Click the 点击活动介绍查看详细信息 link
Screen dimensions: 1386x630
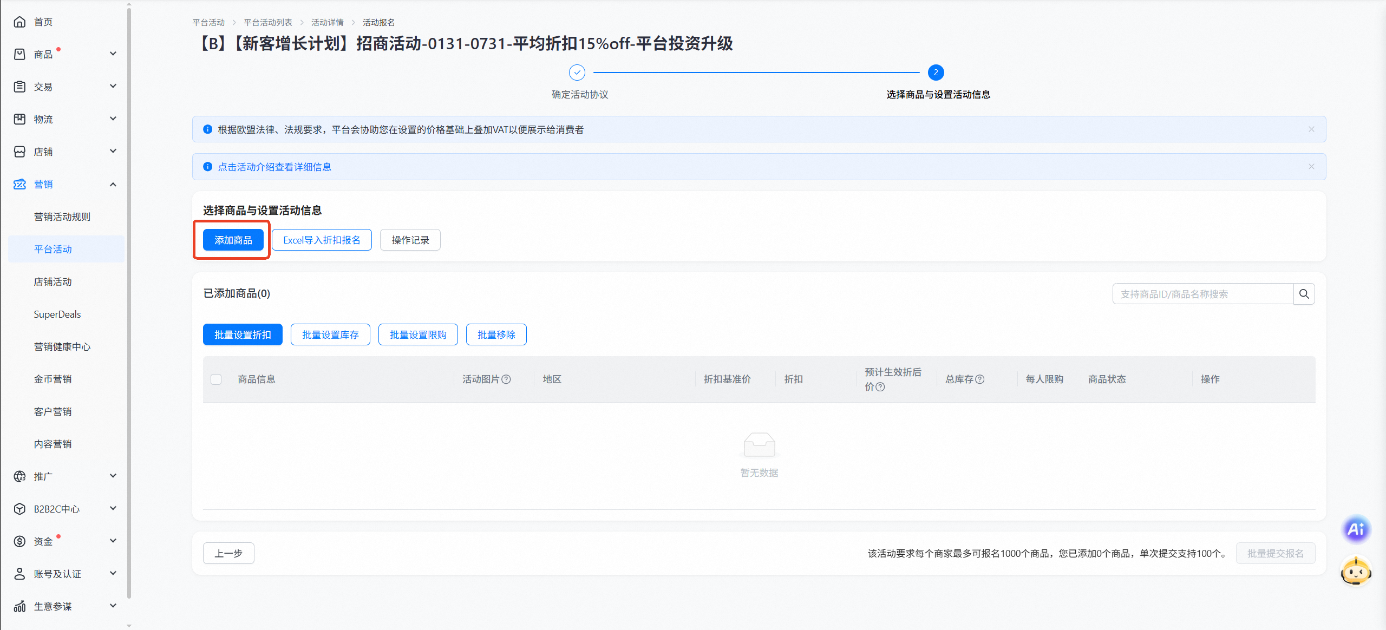pyautogui.click(x=274, y=167)
